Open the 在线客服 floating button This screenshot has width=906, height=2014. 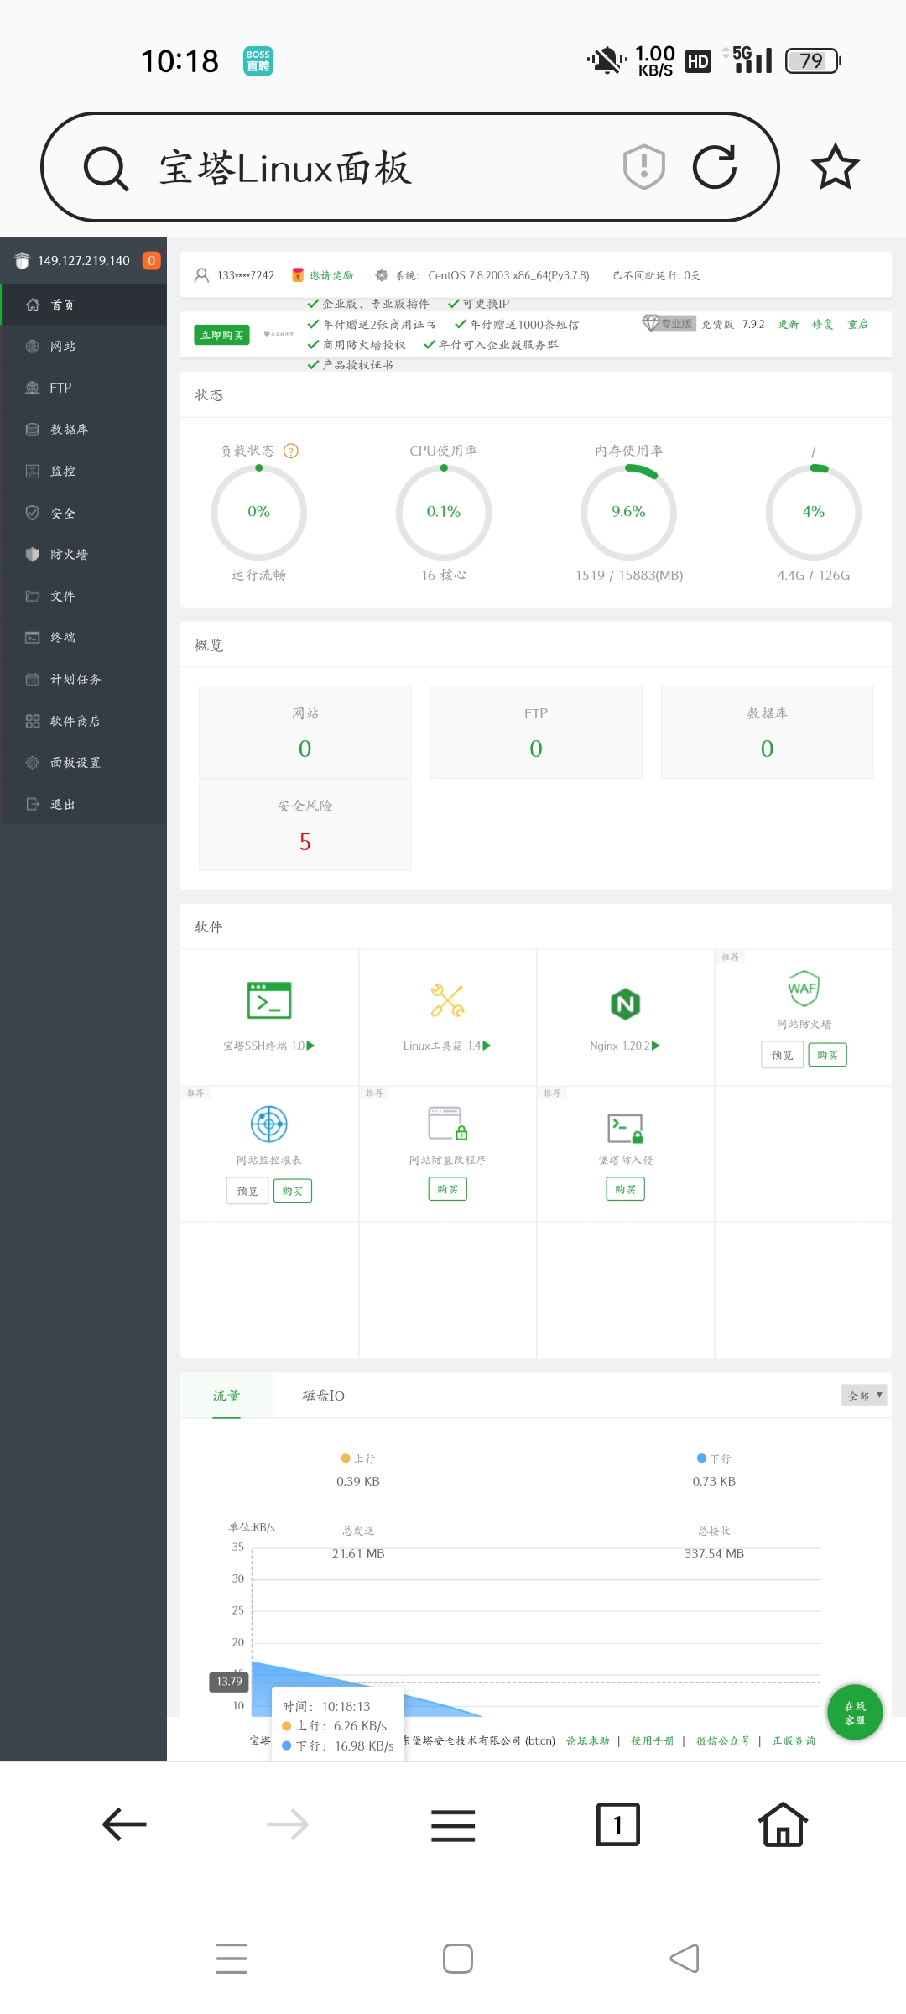point(855,1713)
